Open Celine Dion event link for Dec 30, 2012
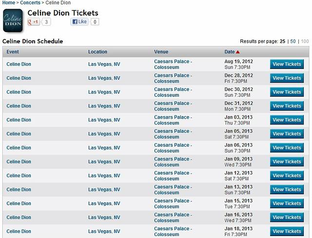Viewport: 312px width, 238px height. [x=19, y=92]
